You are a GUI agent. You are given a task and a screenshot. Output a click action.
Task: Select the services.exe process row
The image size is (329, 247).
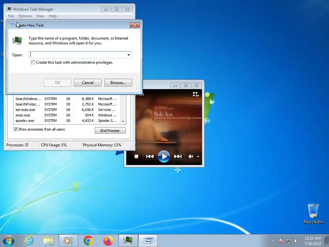tap(67, 110)
